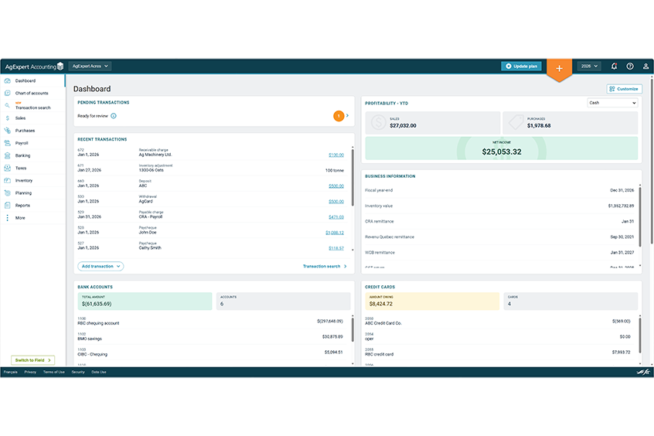Click the orange pending count badge
The width and height of the screenshot is (654, 436).
tap(339, 116)
